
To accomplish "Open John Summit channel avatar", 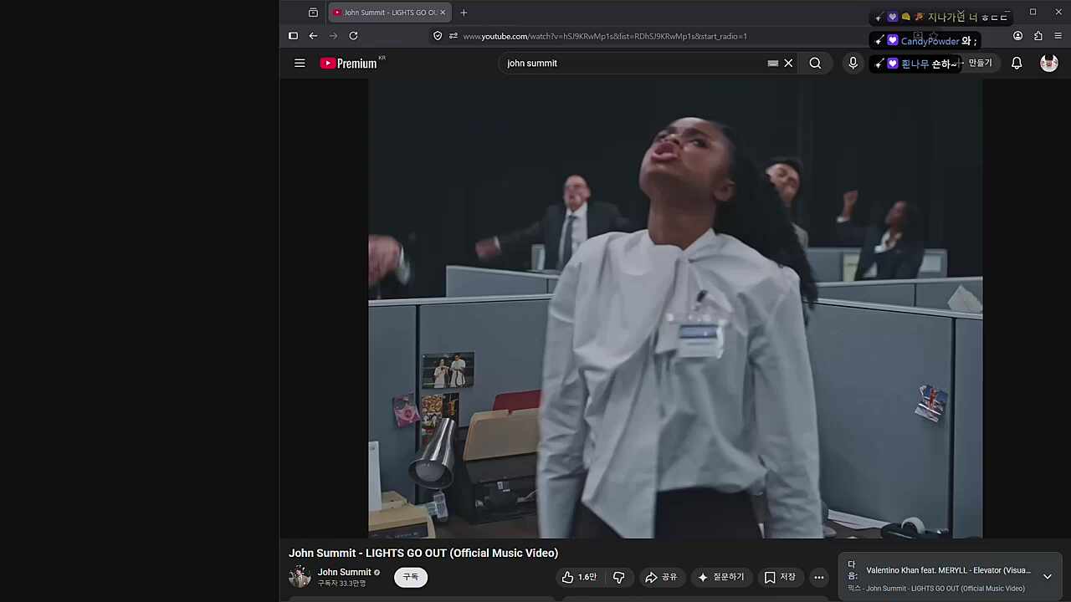I will click(300, 577).
